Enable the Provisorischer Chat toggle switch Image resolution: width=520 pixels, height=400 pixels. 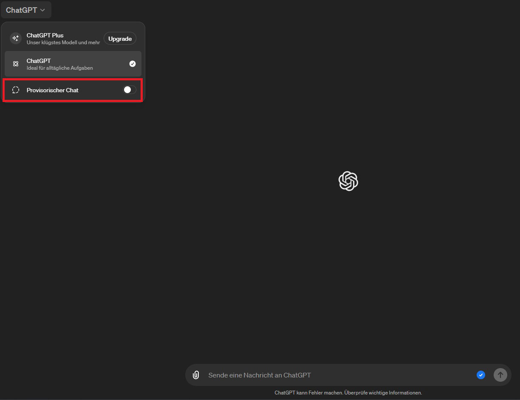tap(130, 90)
